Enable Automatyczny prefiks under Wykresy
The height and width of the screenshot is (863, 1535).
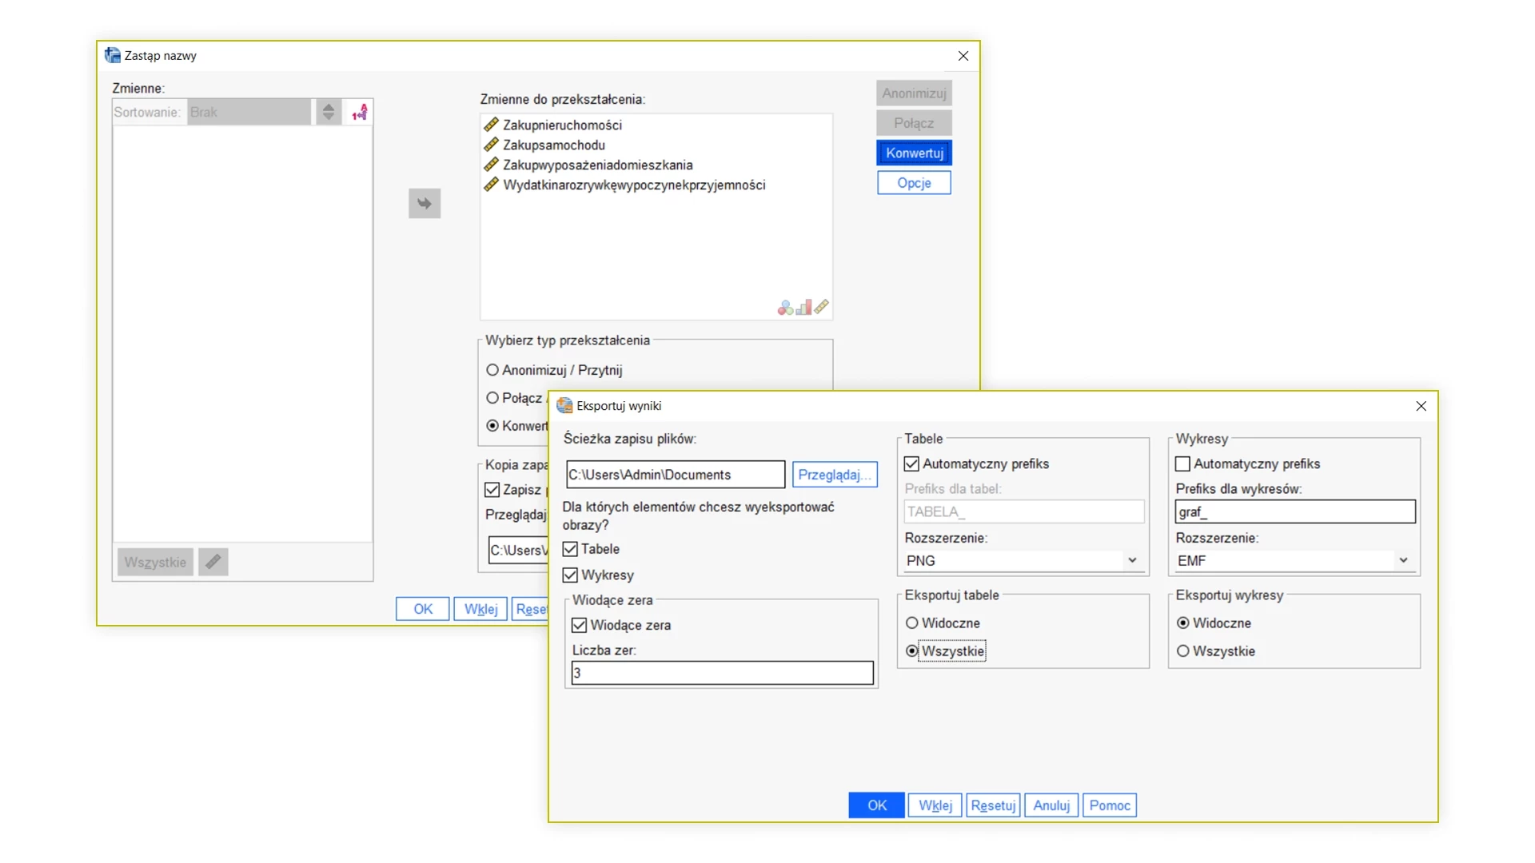coord(1182,464)
